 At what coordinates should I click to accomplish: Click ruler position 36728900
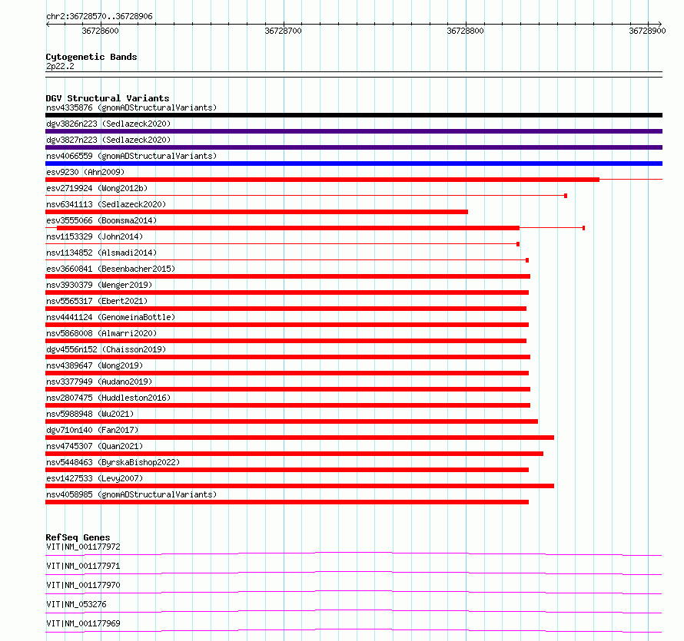pos(647,31)
